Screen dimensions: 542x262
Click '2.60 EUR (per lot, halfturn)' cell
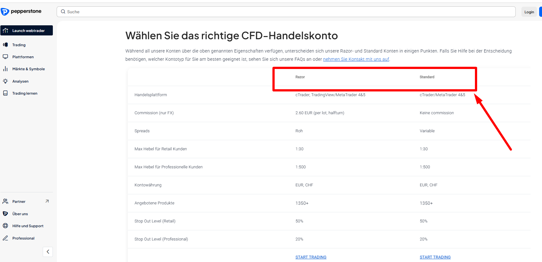[x=320, y=113]
